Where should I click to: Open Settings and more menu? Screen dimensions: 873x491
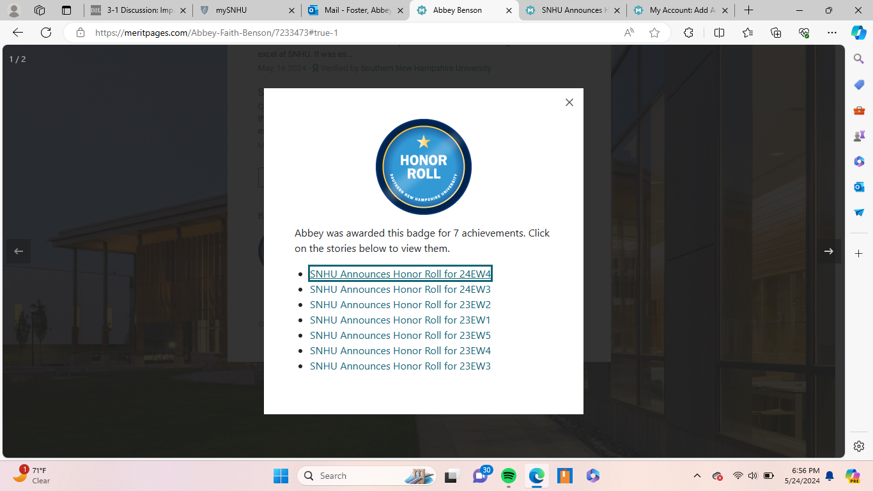pos(831,33)
